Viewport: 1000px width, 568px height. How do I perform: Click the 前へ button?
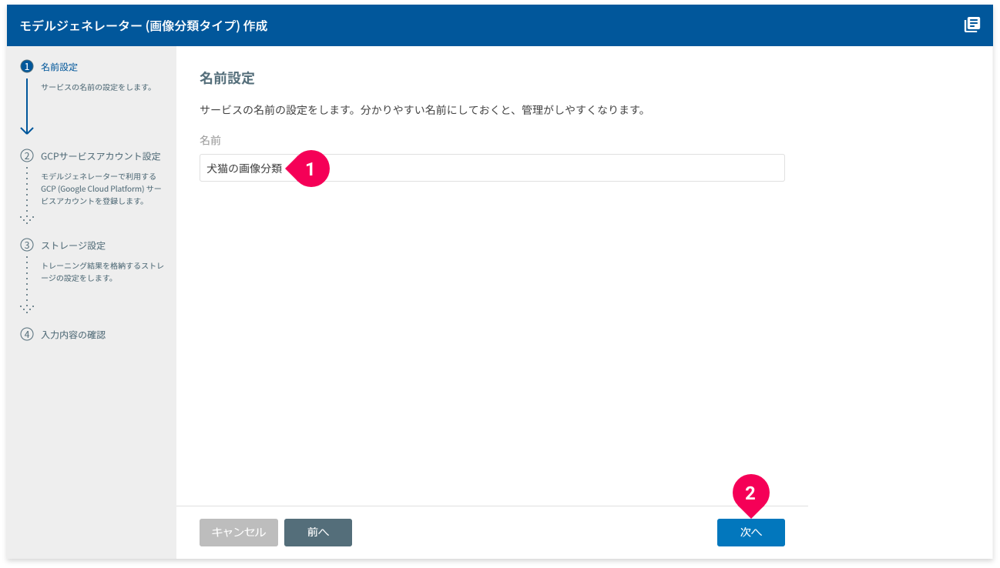tap(317, 533)
